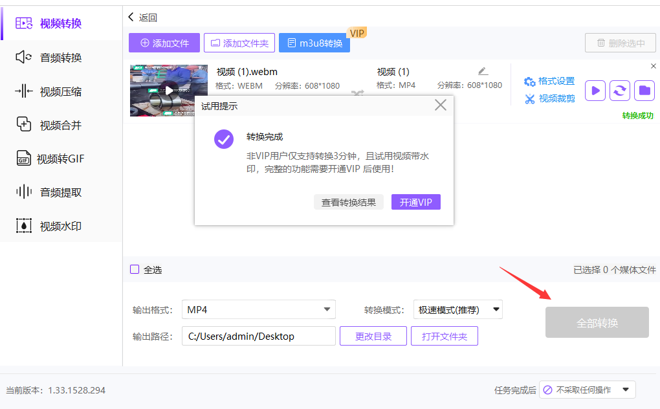Open 任务完成后 action dropdown
The height and width of the screenshot is (409, 660).
click(587, 390)
